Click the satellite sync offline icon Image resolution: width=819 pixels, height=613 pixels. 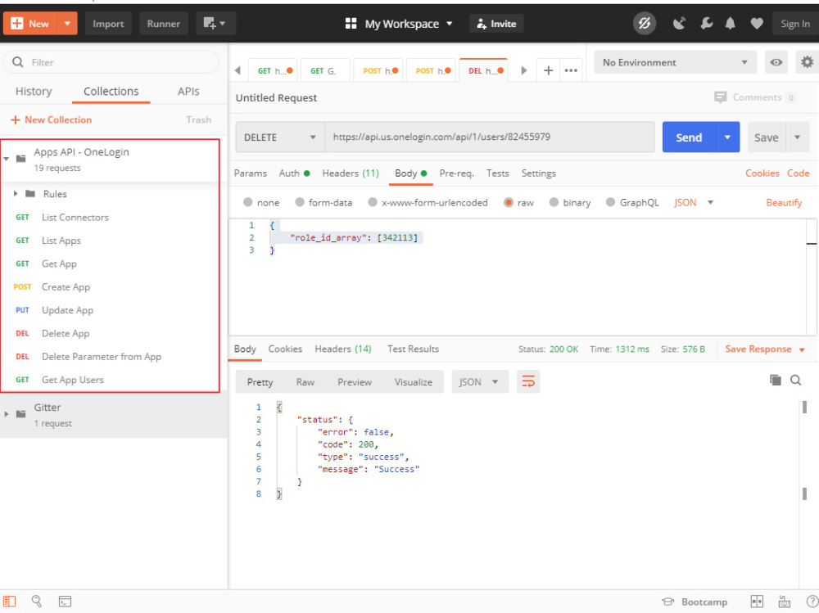pyautogui.click(x=645, y=24)
